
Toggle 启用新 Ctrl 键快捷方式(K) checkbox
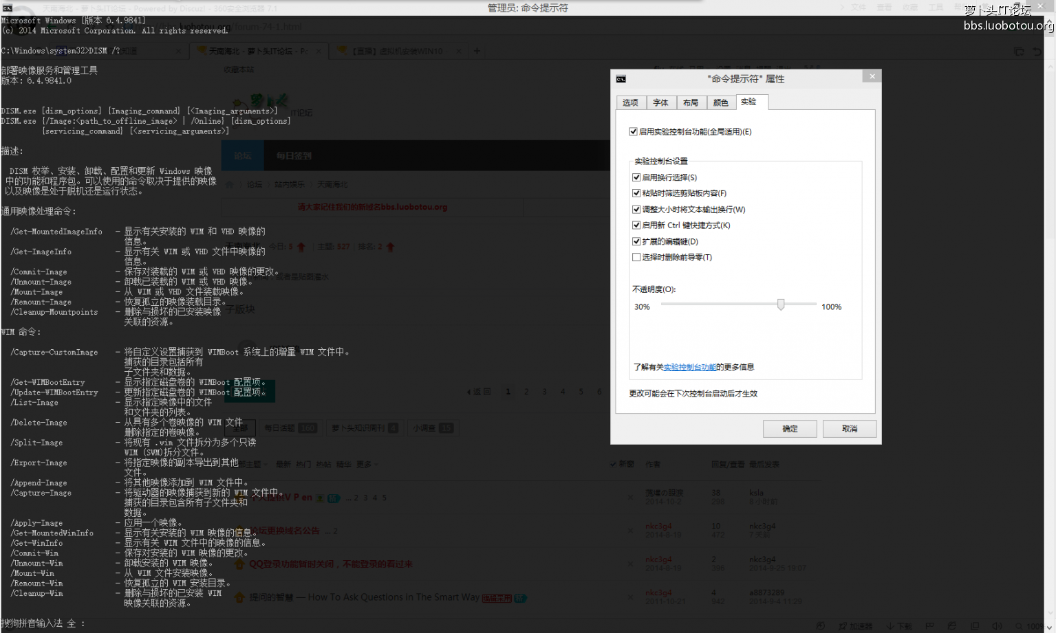pyautogui.click(x=636, y=225)
